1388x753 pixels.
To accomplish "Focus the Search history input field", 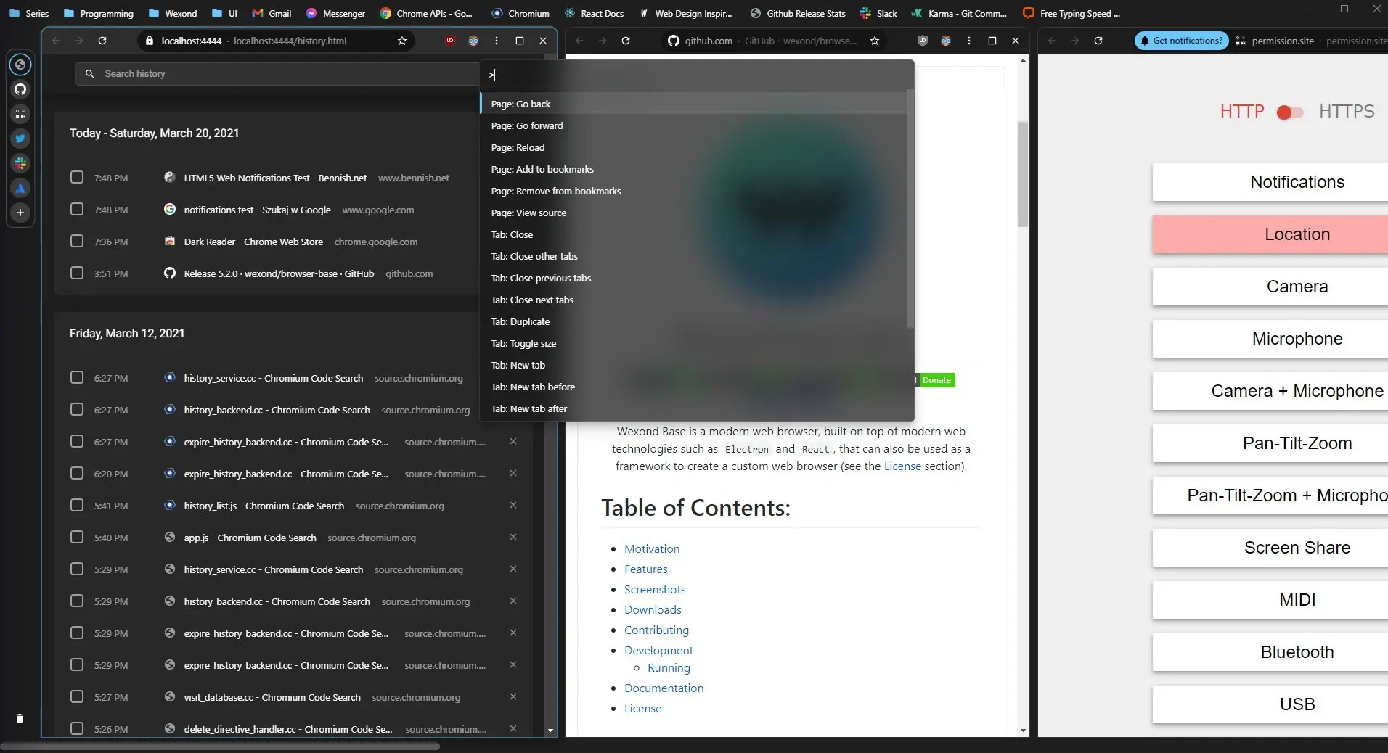I will [277, 73].
